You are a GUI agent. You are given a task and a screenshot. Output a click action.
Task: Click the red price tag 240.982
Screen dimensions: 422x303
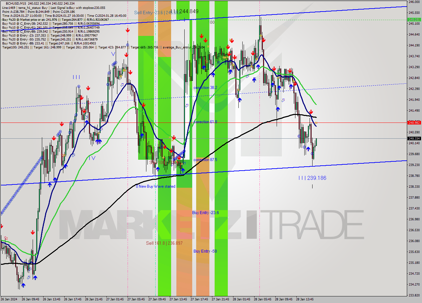(414, 123)
